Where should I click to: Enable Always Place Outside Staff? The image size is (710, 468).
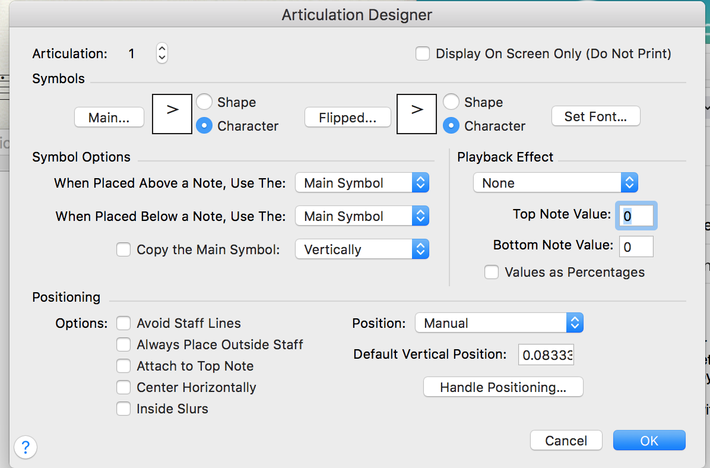(123, 344)
